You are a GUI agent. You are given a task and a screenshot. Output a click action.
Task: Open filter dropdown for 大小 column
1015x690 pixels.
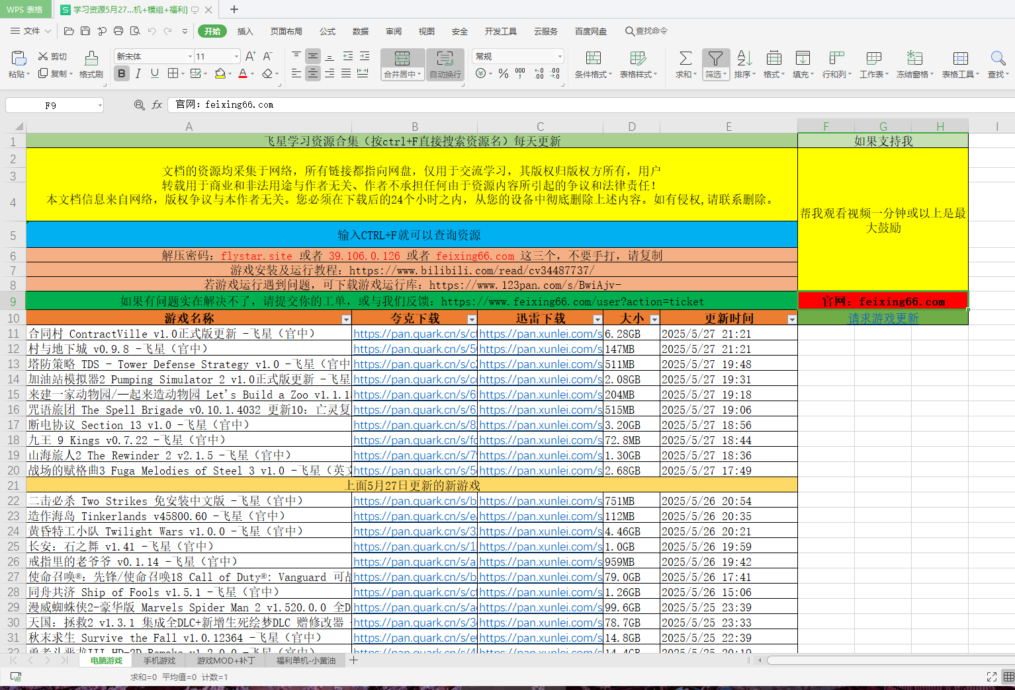pos(654,319)
